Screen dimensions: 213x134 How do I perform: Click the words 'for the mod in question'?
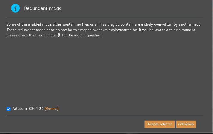point(82,36)
